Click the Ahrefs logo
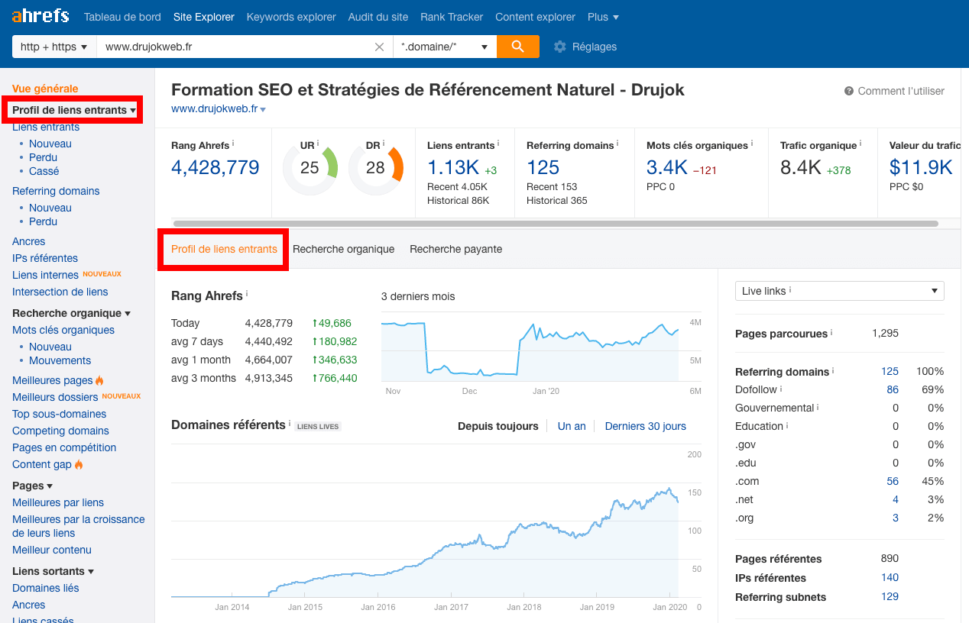Image resolution: width=969 pixels, height=623 pixels. 41,16
